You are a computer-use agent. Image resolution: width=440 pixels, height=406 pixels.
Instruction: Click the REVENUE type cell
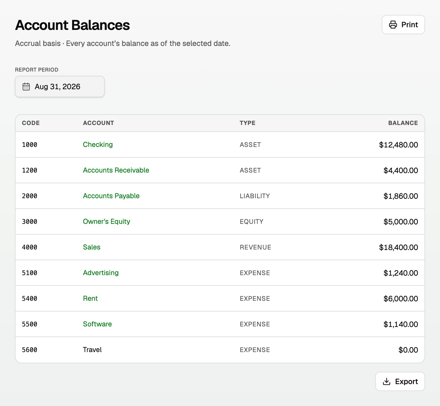tap(255, 247)
